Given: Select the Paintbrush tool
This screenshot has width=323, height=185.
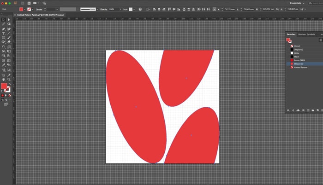Looking at the screenshot, I should coord(9,38).
